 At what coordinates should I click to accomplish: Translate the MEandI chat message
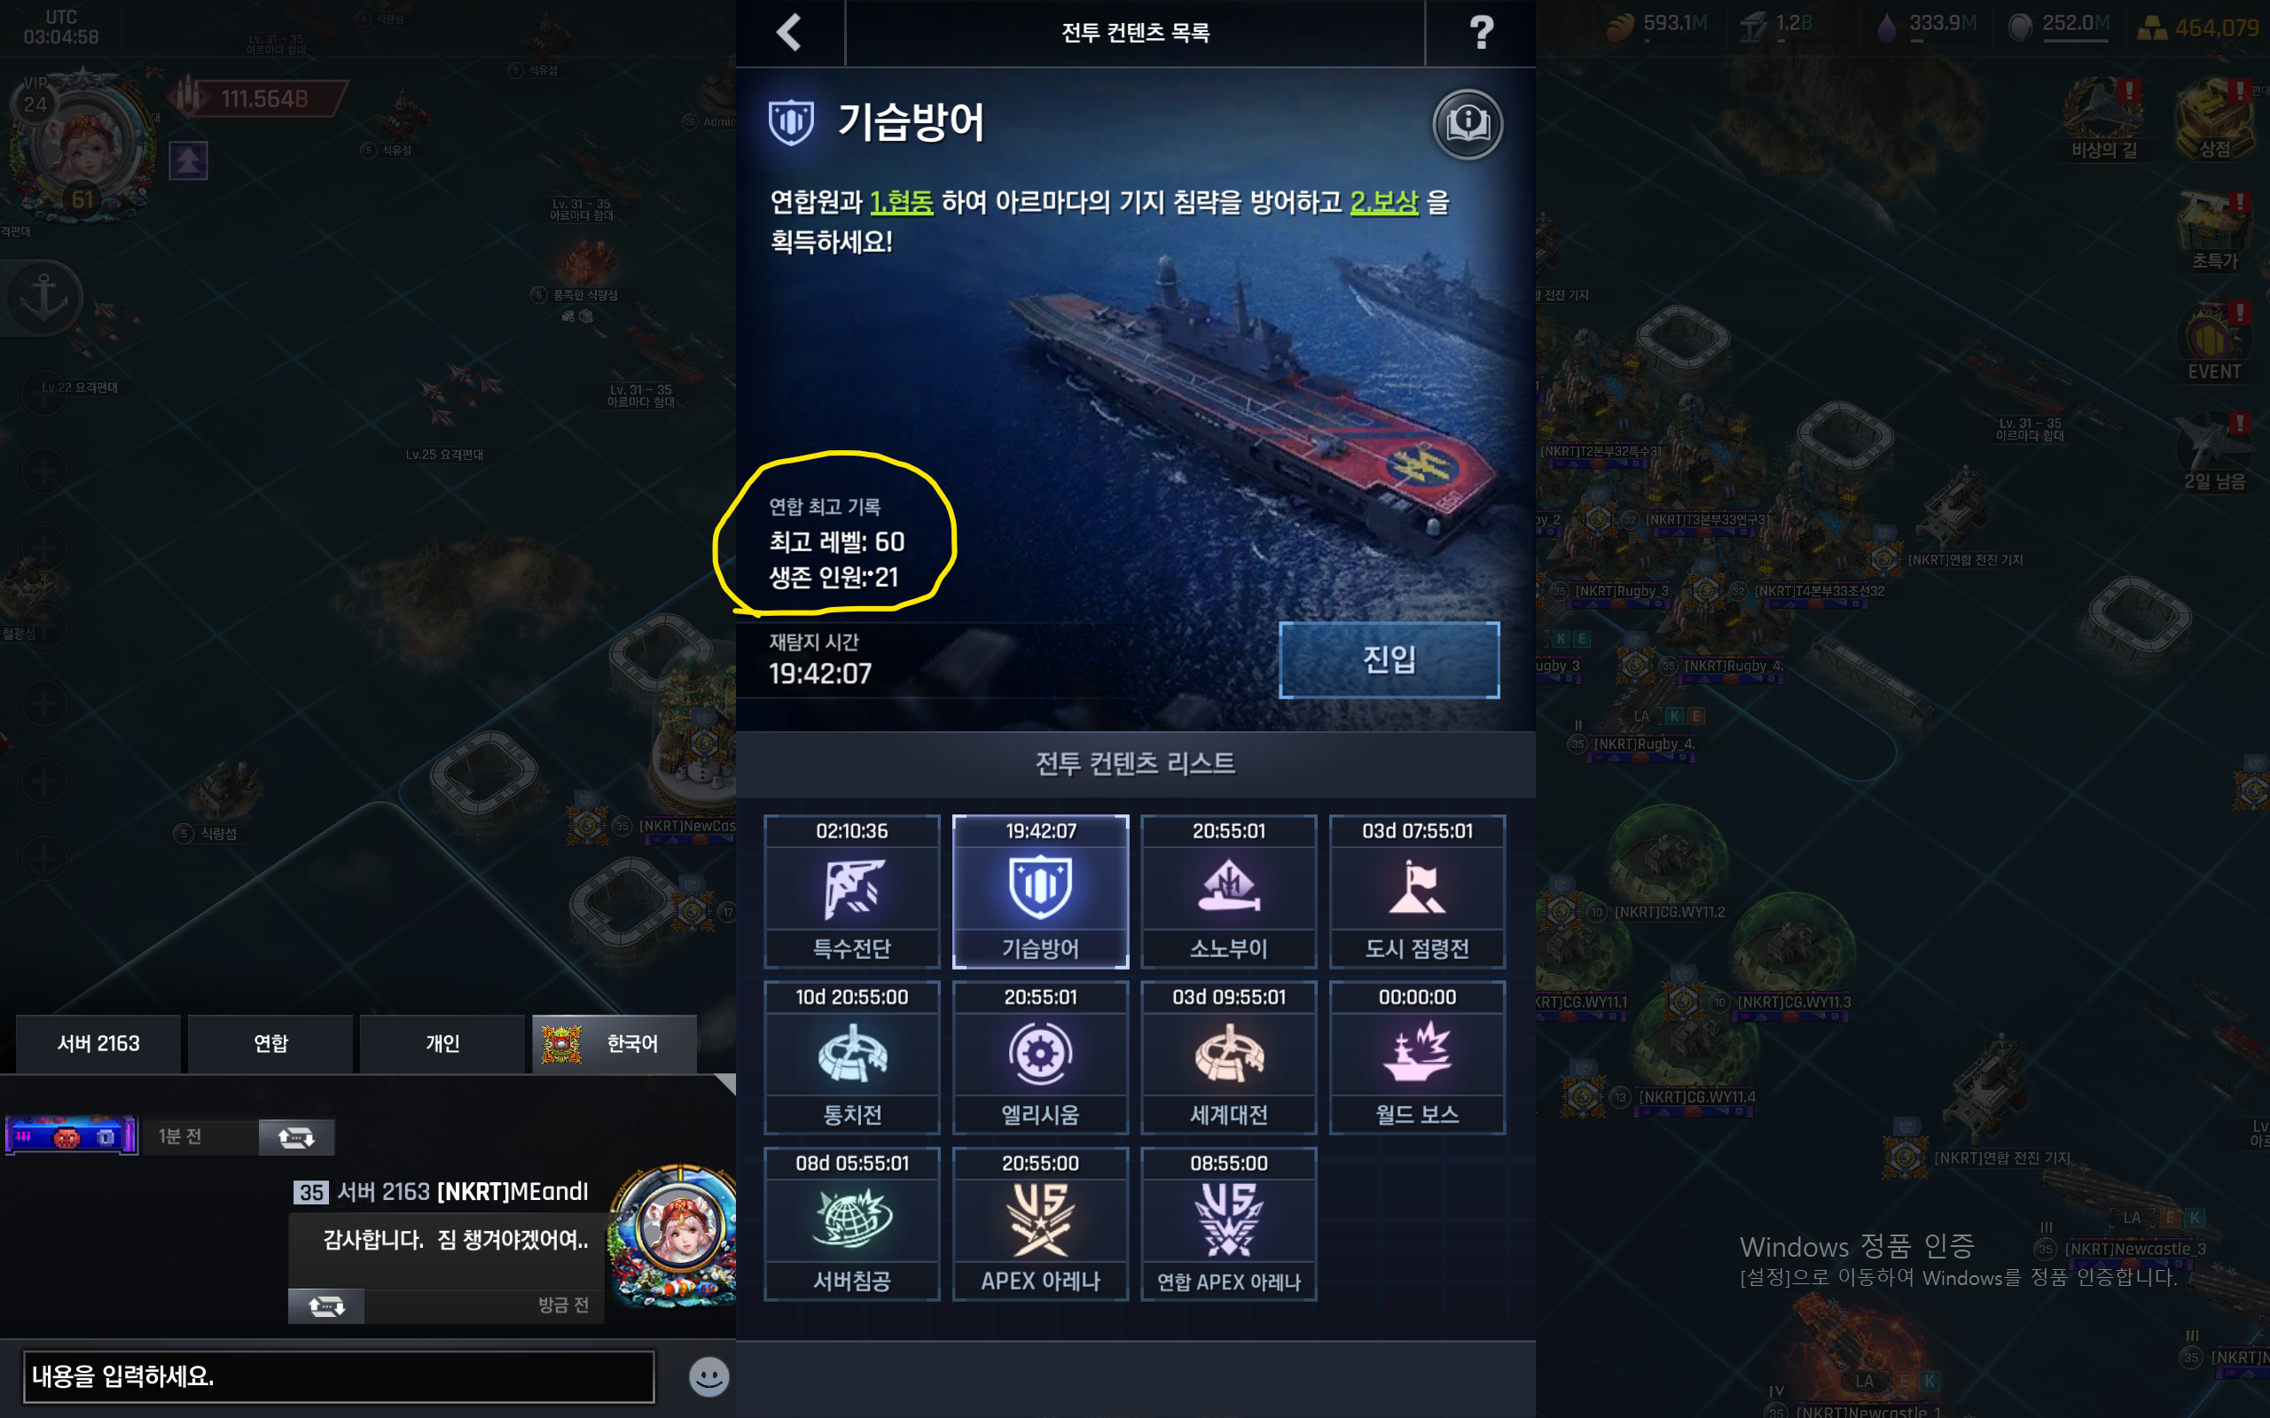[325, 1306]
